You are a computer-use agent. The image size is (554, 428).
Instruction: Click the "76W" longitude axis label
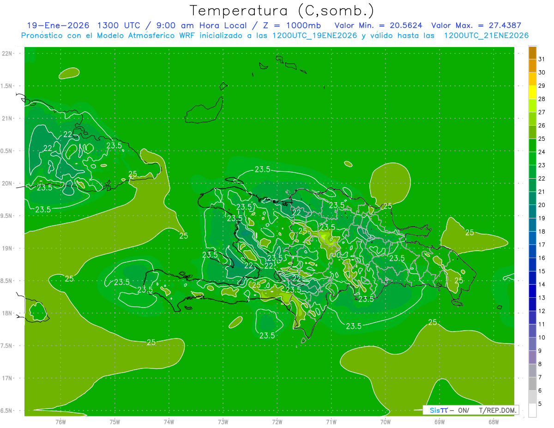pos(60,422)
